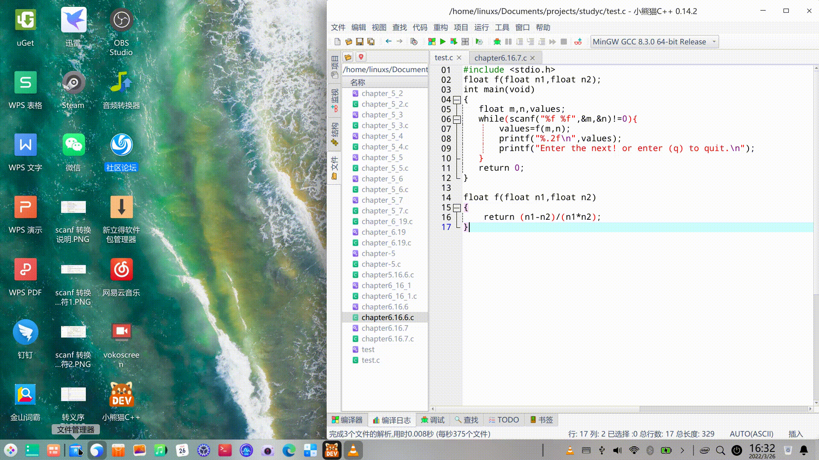This screenshot has width=819, height=460.
Task: Click the New File toolbar icon
Action: coord(337,42)
